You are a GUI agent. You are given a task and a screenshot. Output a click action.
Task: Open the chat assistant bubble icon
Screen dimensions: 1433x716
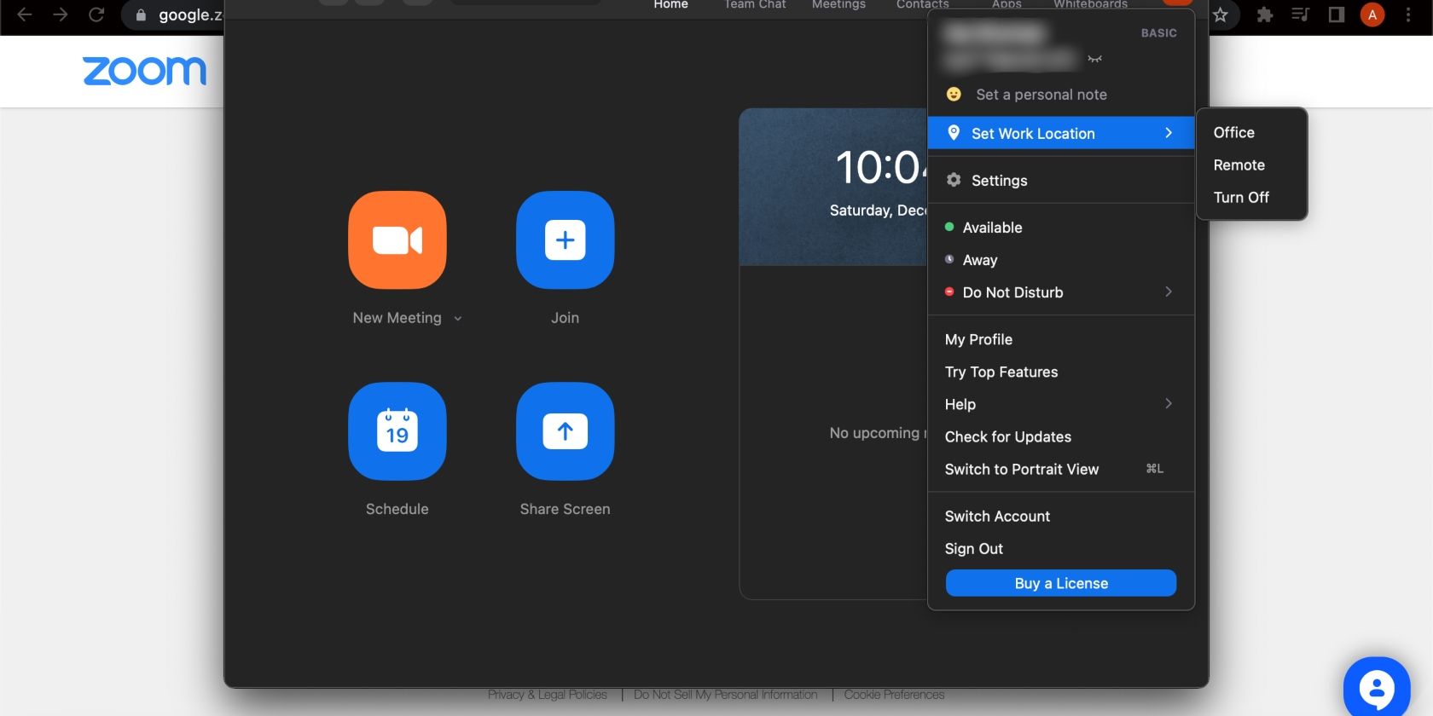click(x=1376, y=687)
